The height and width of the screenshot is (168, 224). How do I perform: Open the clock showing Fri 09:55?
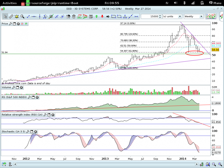coord(112,3)
